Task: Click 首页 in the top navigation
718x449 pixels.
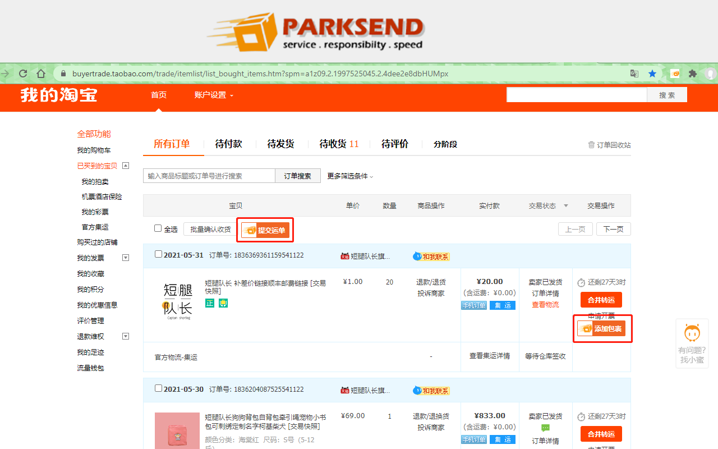Action: point(159,95)
